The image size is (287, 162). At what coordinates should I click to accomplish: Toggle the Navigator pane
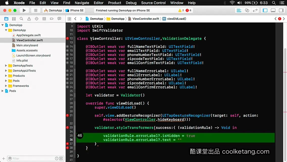265,10
